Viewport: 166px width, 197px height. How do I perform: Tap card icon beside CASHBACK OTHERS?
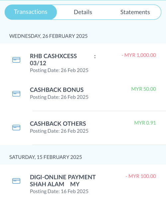pyautogui.click(x=16, y=127)
